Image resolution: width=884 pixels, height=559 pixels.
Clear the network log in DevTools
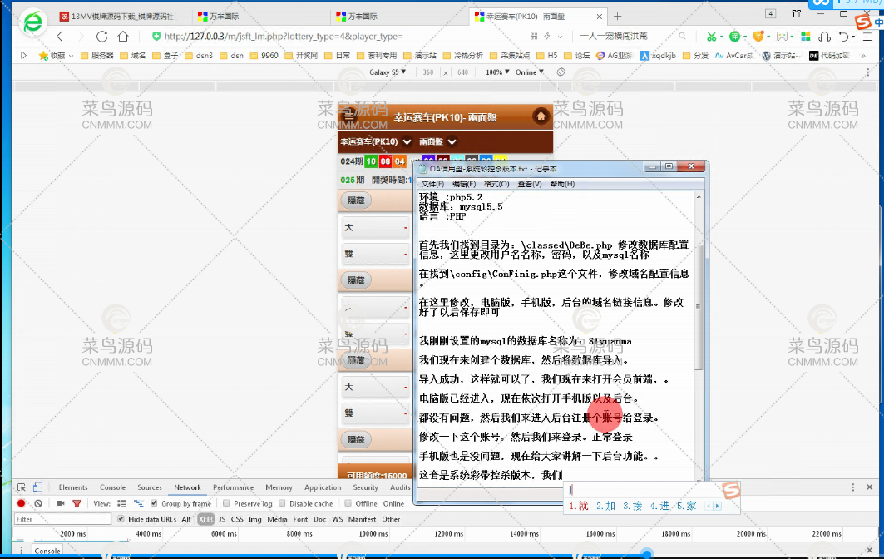[38, 503]
